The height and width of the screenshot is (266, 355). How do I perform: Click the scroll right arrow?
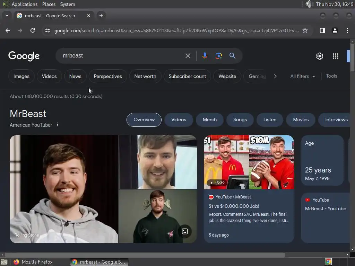pos(347,255)
